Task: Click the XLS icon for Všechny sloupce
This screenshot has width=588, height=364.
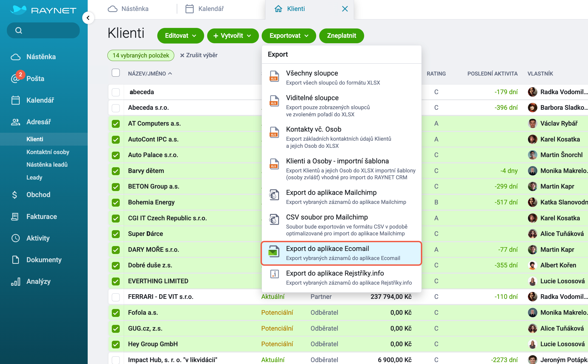Action: (x=274, y=76)
